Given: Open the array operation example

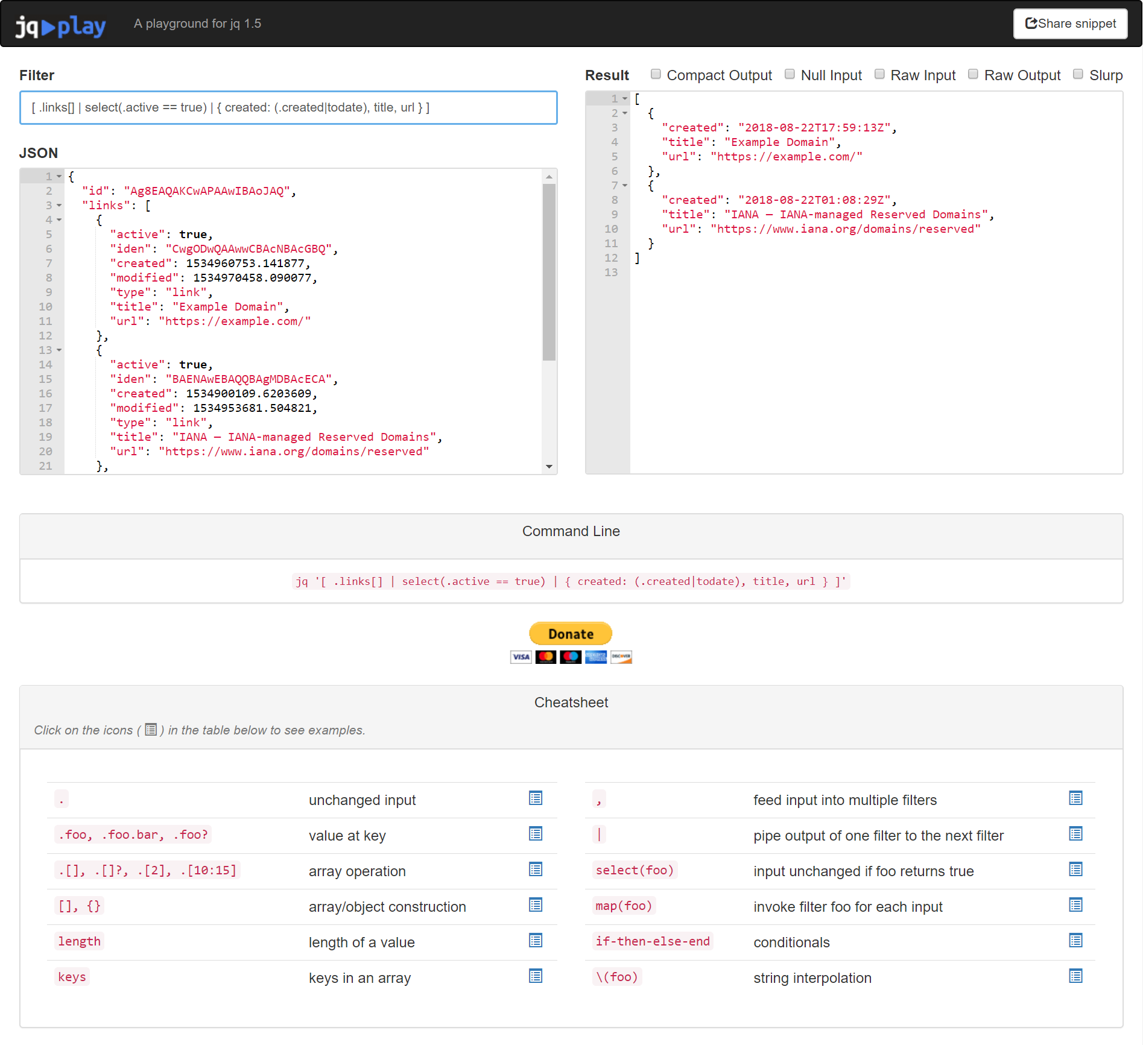Looking at the screenshot, I should click(536, 870).
